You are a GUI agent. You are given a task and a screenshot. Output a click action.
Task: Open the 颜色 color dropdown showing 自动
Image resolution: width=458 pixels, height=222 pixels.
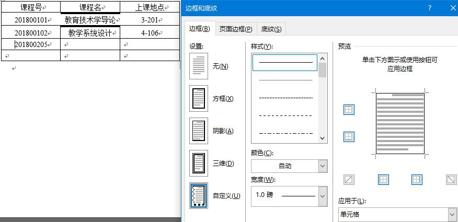coord(289,166)
